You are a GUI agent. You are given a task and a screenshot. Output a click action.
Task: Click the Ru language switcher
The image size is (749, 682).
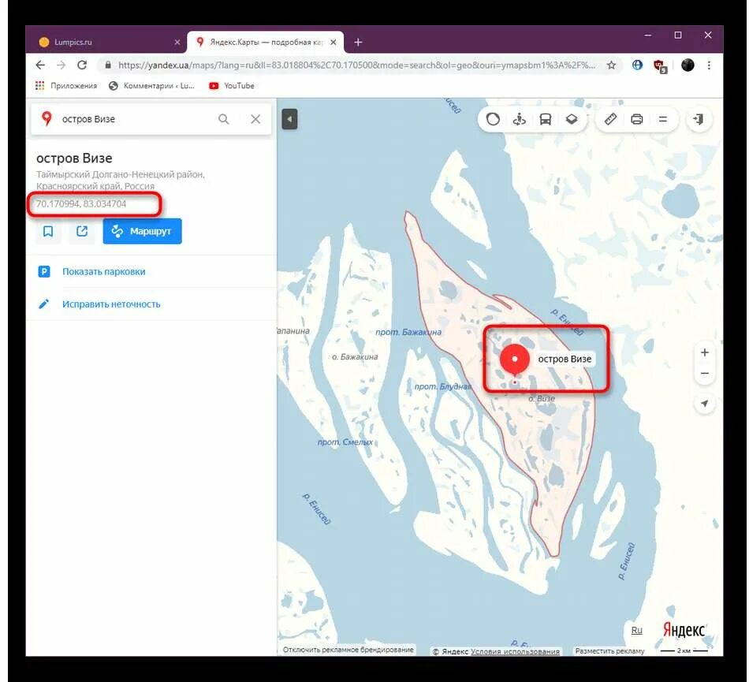coord(637,631)
